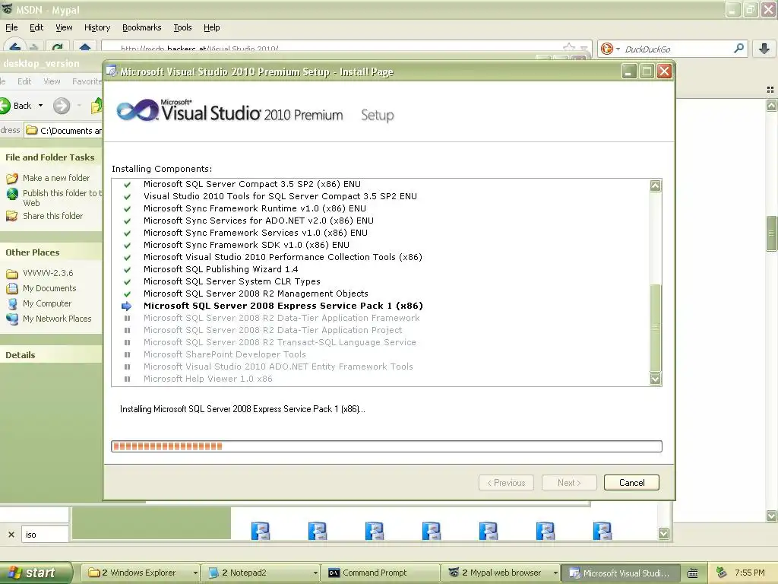This screenshot has width=778, height=584.
Task: Open My Computer in Other Places
Action: pos(46,303)
